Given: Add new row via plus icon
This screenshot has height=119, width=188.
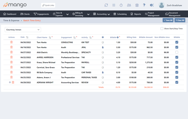Looking at the screenshot, I should 10,82.
